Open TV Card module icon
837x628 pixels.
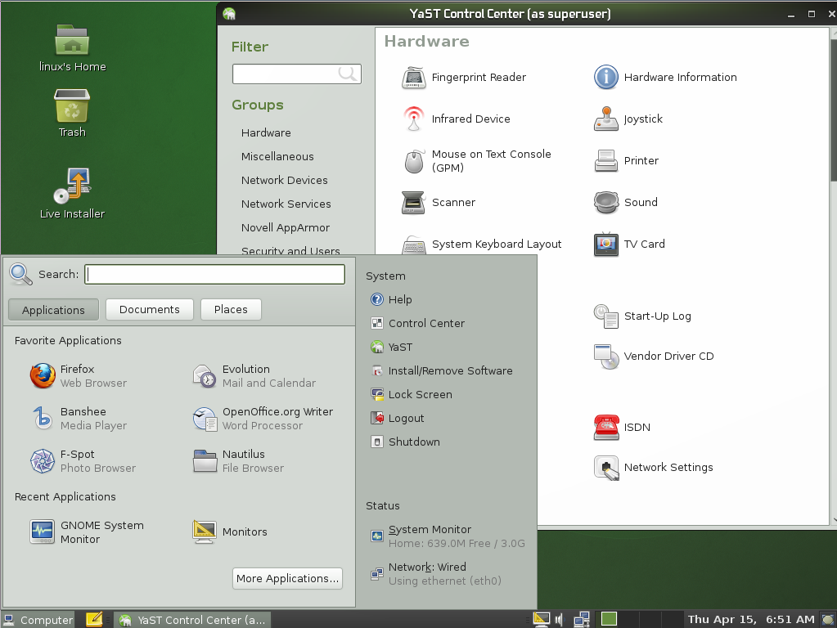pos(606,244)
